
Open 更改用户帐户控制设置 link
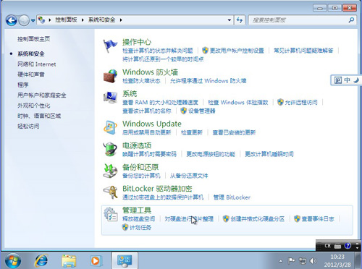[x=237, y=51]
